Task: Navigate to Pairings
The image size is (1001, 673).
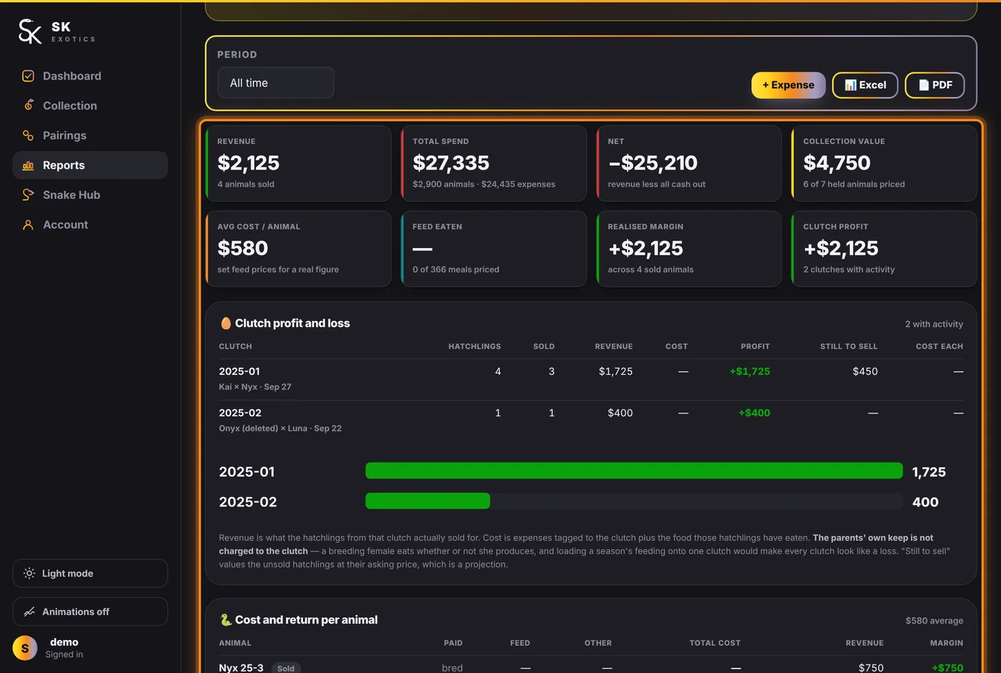Action: click(x=90, y=135)
